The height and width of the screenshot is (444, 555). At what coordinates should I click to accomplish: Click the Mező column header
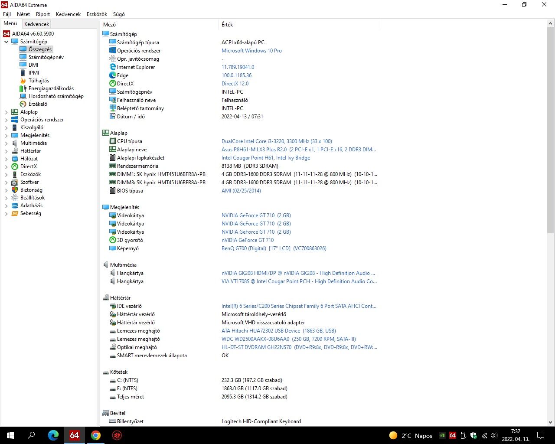click(x=160, y=25)
